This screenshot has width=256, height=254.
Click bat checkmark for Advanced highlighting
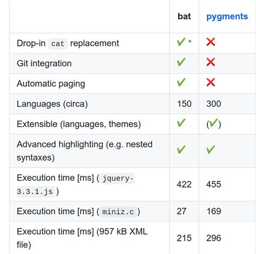pyautogui.click(x=181, y=150)
